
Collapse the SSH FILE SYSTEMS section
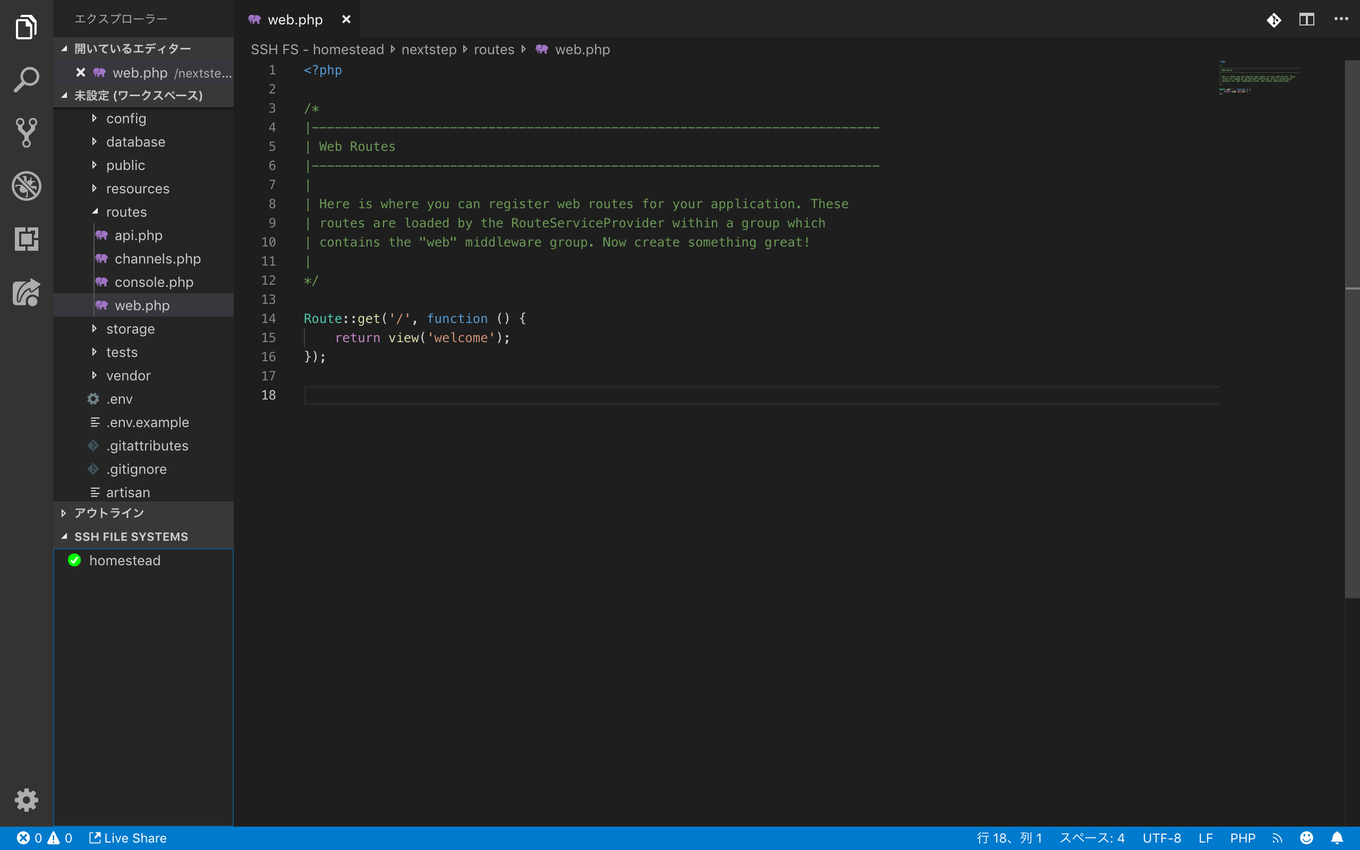130,537
